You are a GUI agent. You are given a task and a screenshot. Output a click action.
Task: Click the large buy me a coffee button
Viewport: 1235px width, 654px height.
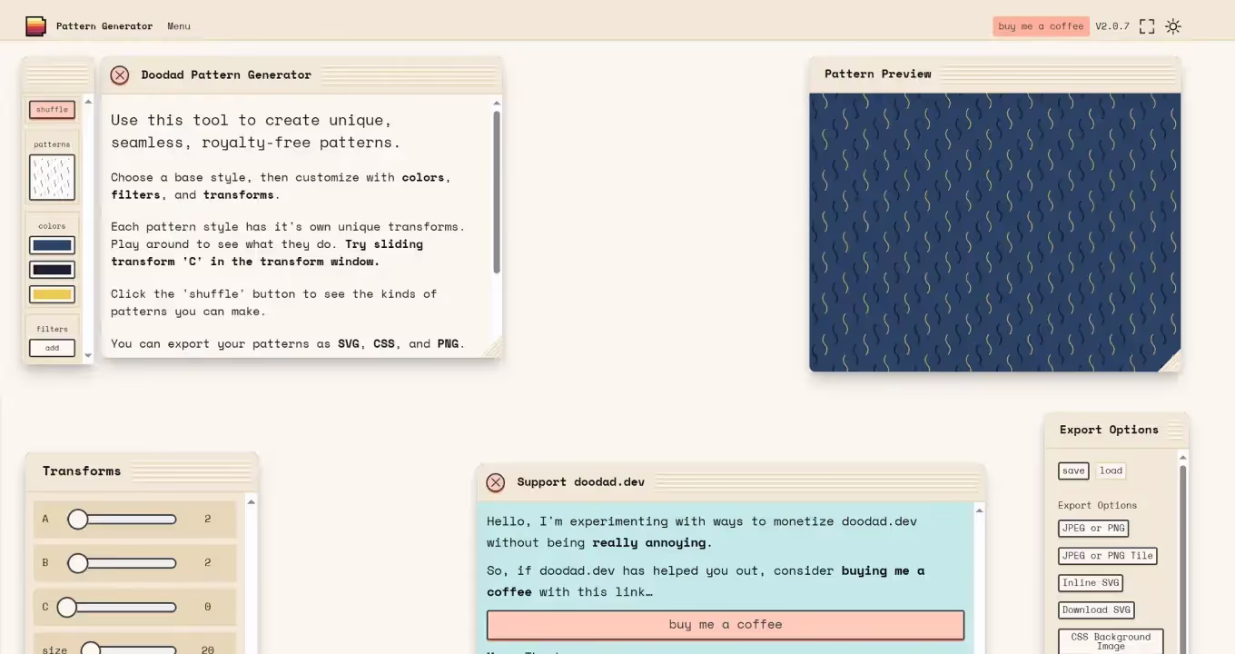click(725, 625)
